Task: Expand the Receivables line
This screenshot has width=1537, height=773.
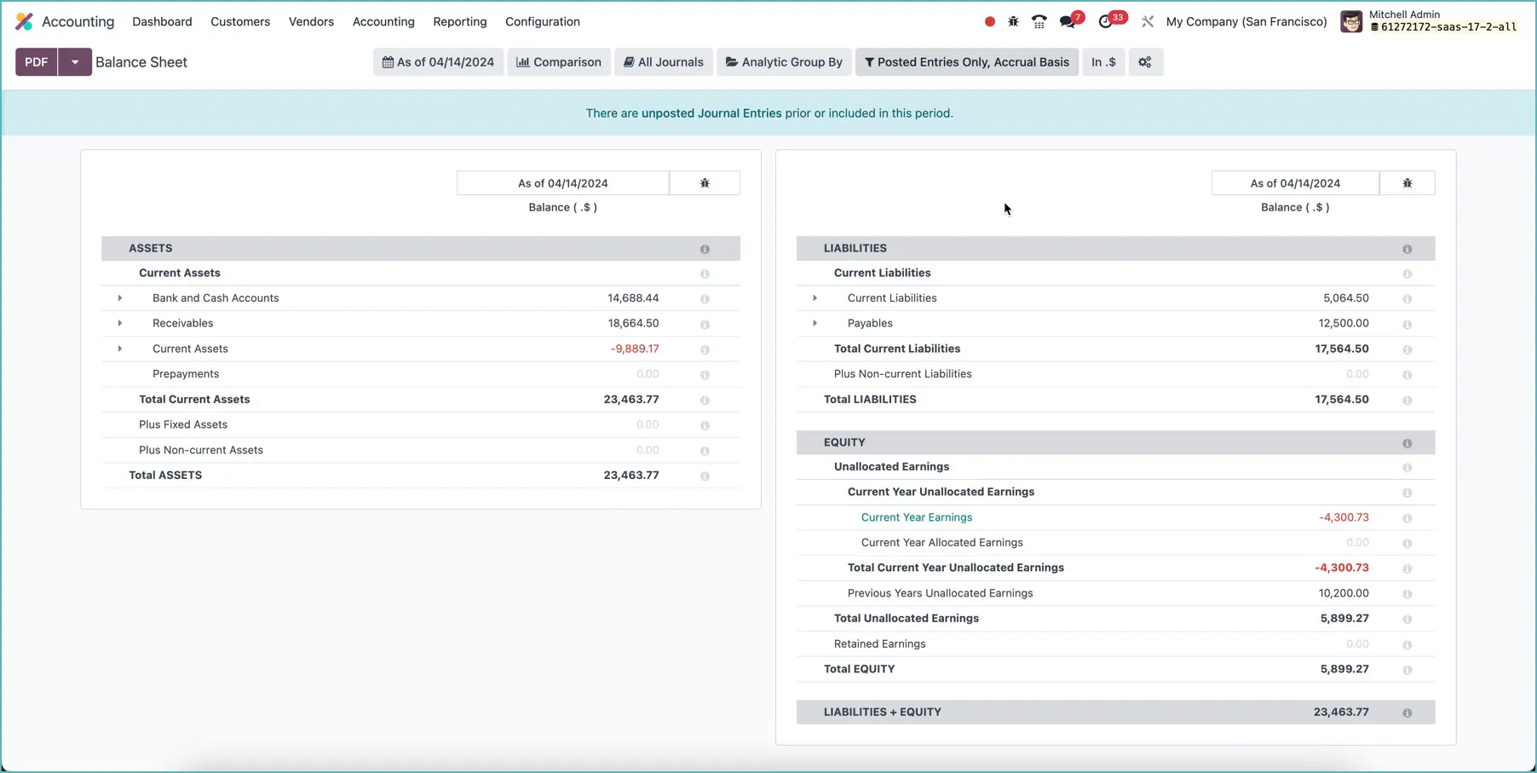Action: click(119, 324)
